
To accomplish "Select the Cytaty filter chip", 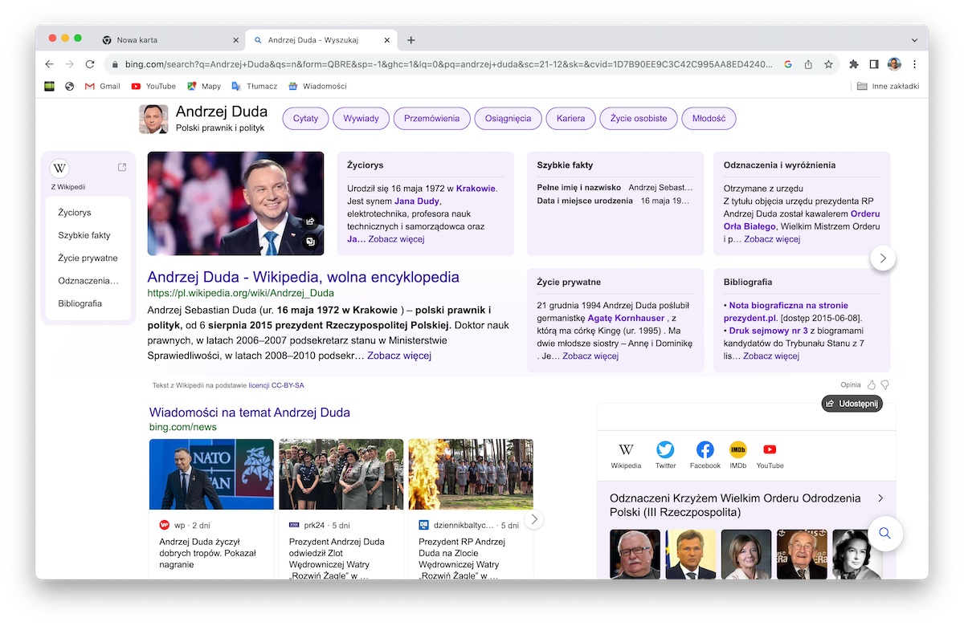I will [305, 119].
